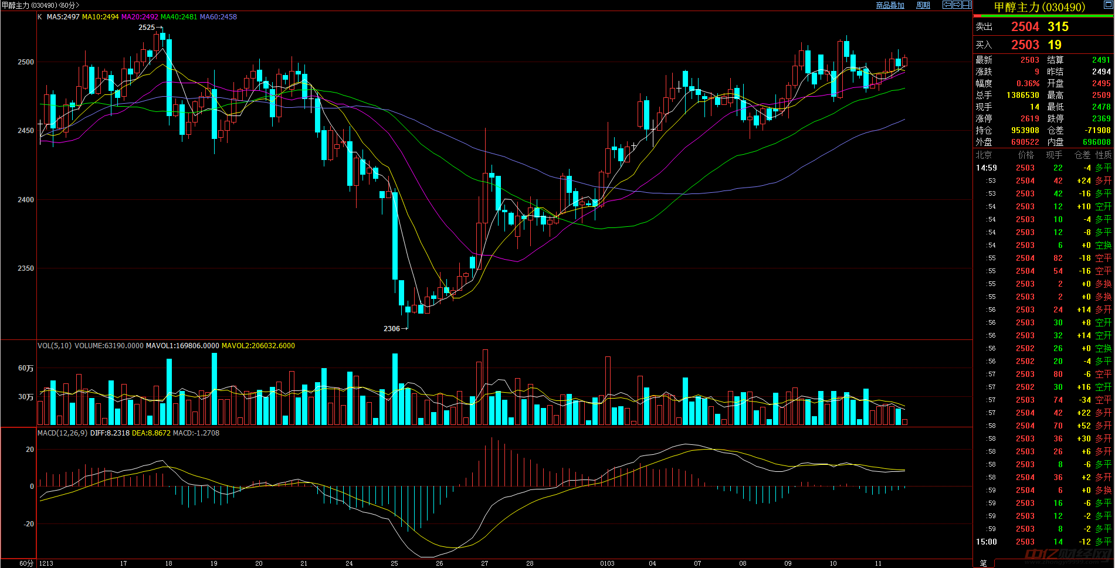
Task: Click the 开盘 value 2495
Action: (x=1101, y=84)
